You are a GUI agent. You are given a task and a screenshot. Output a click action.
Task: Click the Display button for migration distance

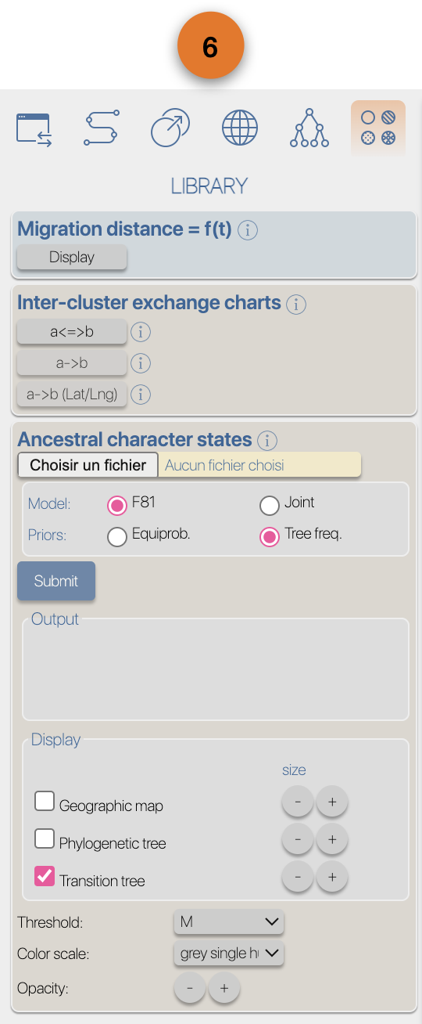click(x=72, y=258)
